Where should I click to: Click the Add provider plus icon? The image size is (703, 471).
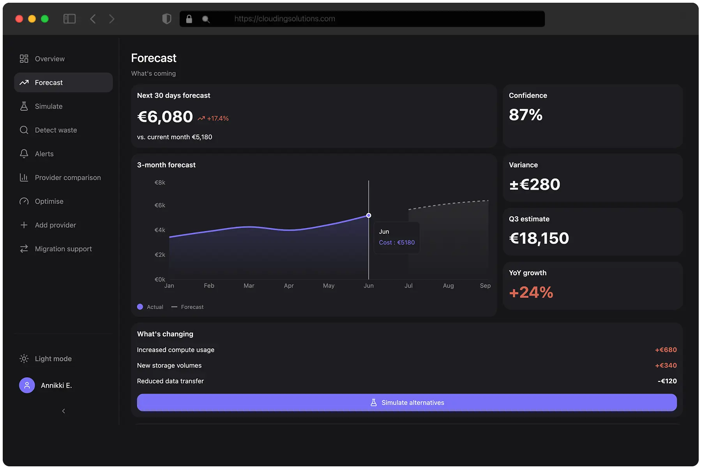24,225
